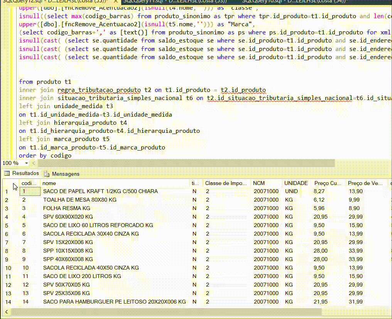This screenshot has height=319, width=392.
Task: Click the codi... column header
Action: coord(30,183)
